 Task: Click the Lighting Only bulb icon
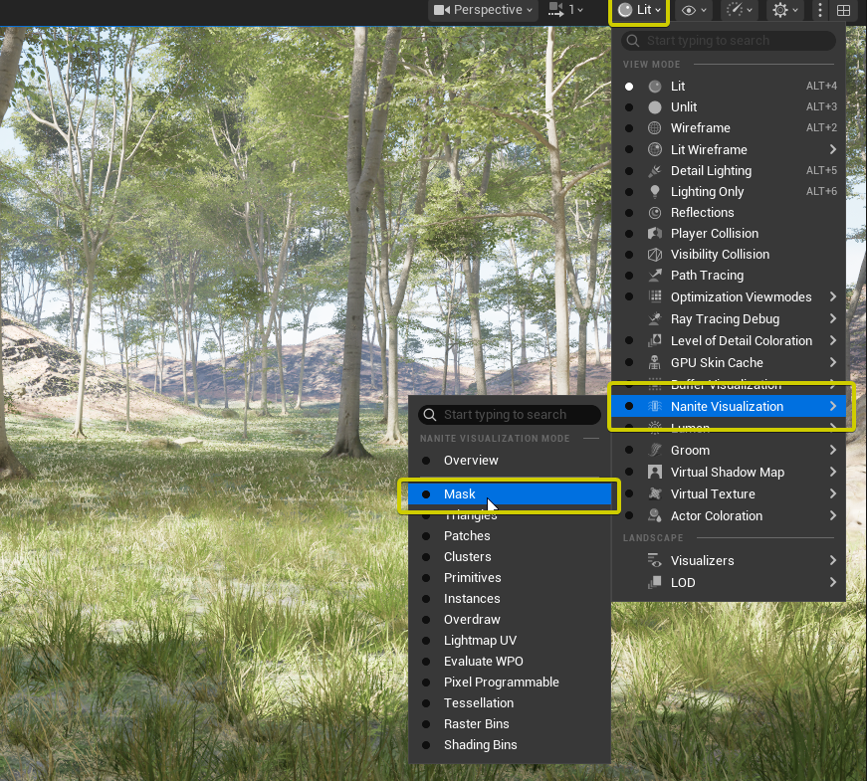click(x=655, y=192)
